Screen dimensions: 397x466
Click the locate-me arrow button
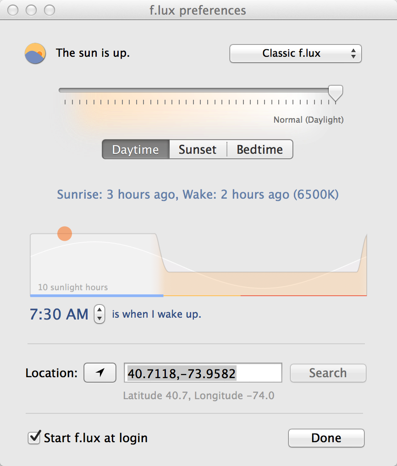point(100,373)
